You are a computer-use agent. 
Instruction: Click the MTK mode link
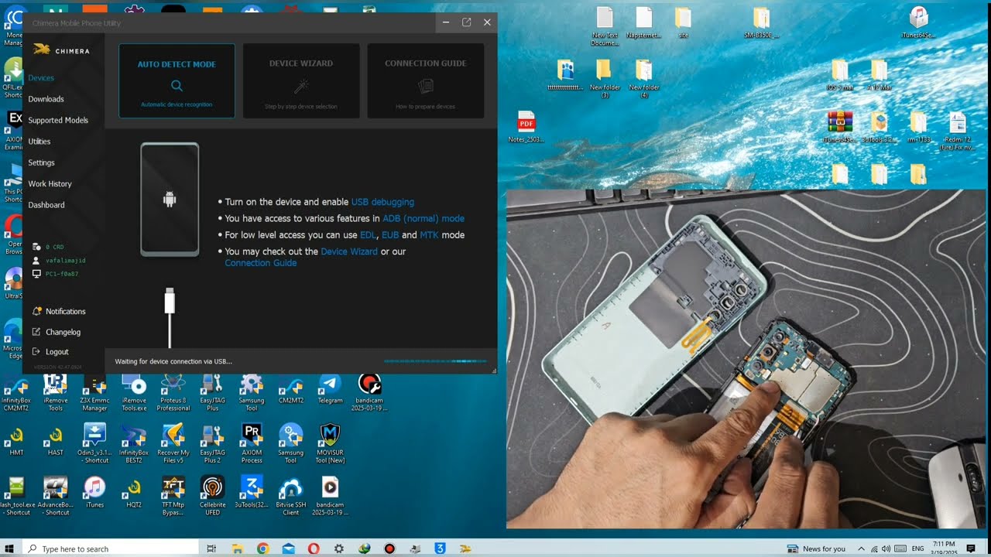coord(428,235)
